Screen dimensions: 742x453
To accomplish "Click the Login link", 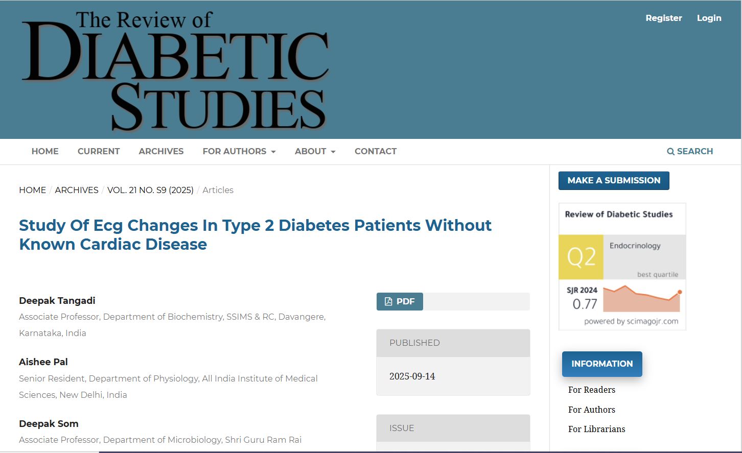I will (709, 18).
